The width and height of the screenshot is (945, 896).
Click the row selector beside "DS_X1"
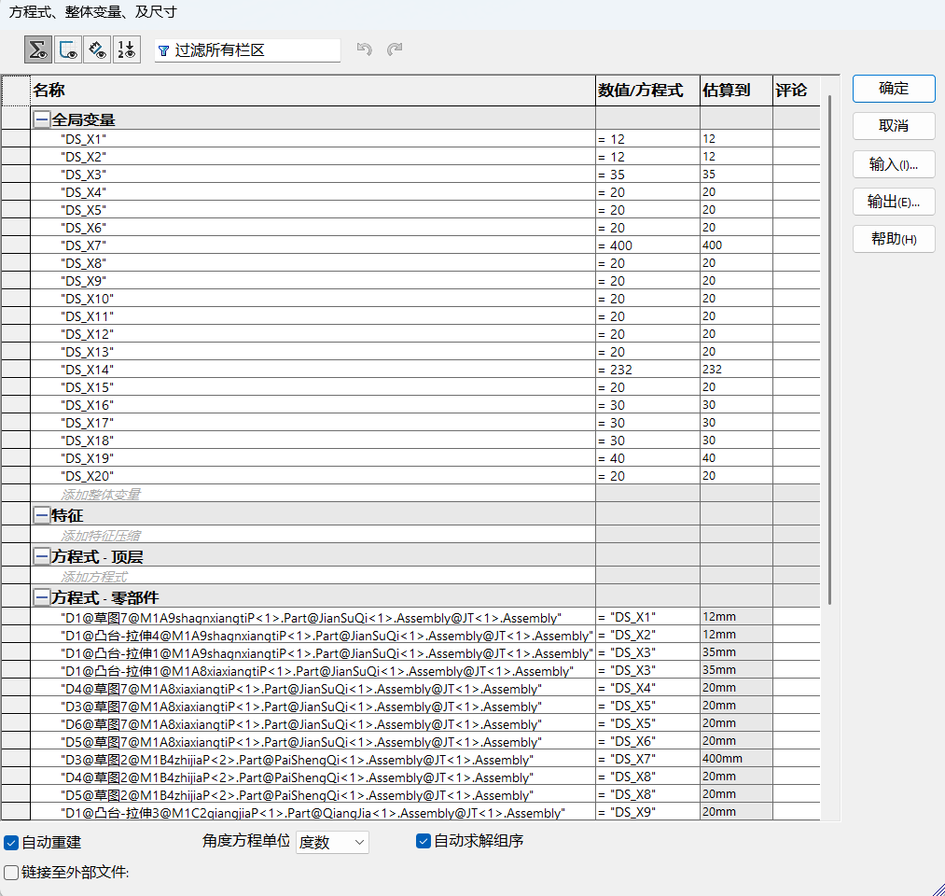pyautogui.click(x=16, y=139)
